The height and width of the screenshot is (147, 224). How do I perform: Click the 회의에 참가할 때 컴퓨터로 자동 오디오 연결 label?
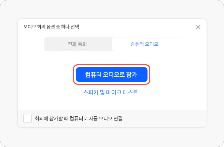click(x=79, y=119)
